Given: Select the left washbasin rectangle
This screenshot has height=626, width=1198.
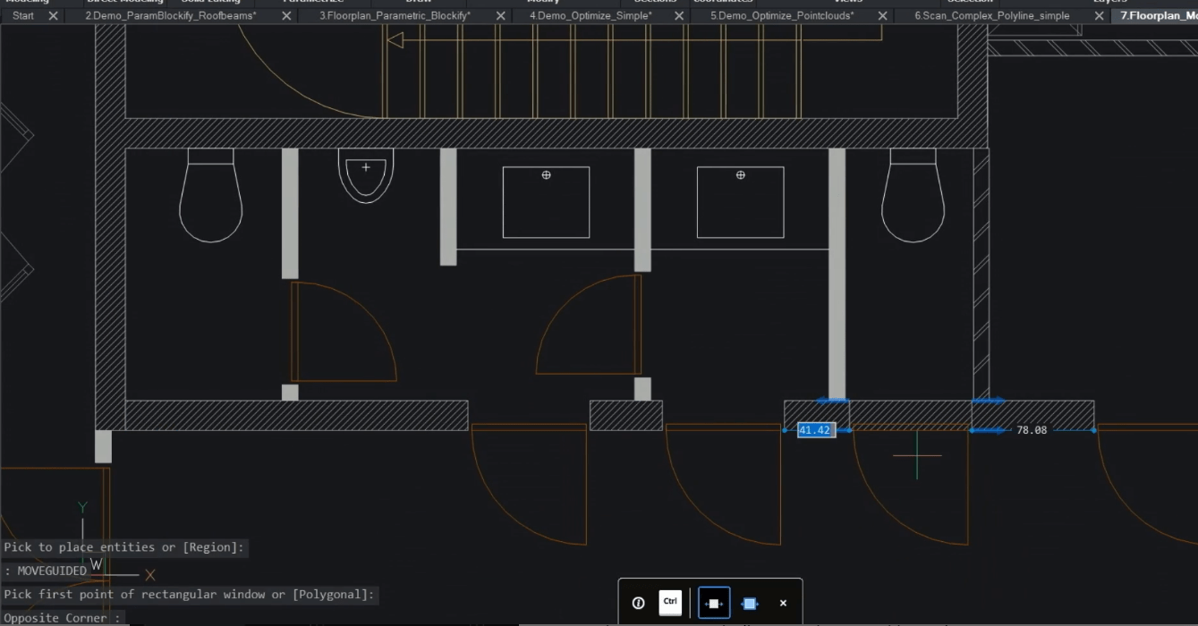Looking at the screenshot, I should (x=546, y=202).
